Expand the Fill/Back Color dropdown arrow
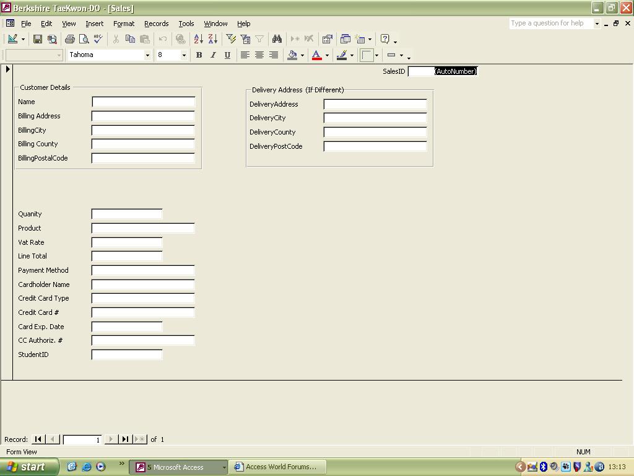This screenshot has height=476, width=634. [x=302, y=55]
